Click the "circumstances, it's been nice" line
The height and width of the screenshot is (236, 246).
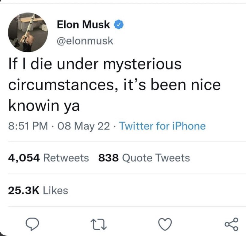pyautogui.click(x=114, y=85)
